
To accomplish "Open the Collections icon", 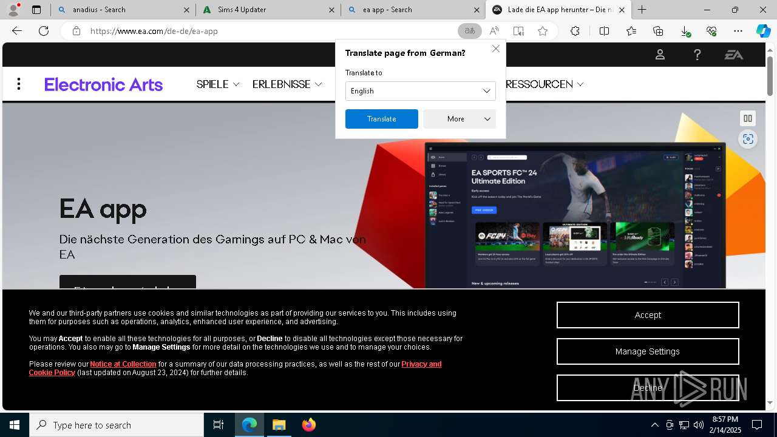I will (x=658, y=31).
